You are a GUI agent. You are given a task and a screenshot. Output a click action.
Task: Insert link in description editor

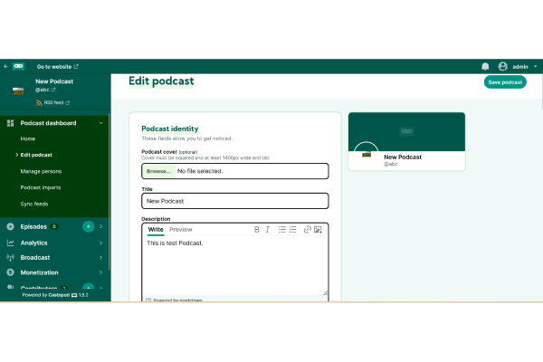click(x=307, y=230)
